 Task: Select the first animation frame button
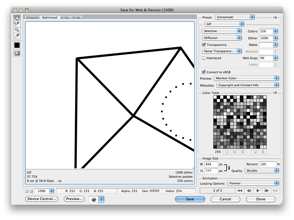tap(240, 190)
